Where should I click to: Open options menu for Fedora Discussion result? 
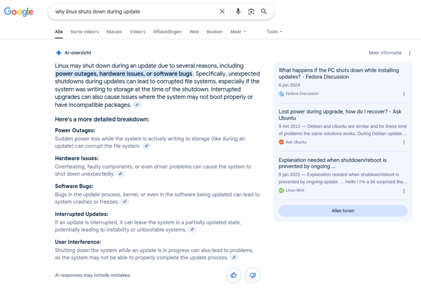(404, 94)
